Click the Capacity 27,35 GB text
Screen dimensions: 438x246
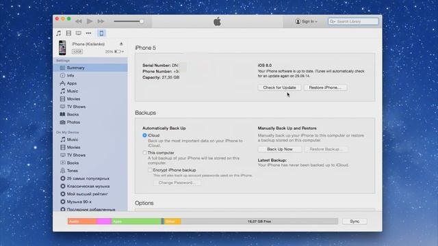(161, 77)
